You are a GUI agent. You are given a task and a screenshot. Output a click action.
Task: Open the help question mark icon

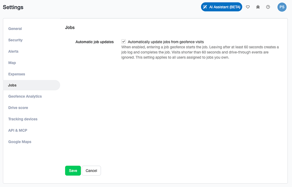coord(268,7)
